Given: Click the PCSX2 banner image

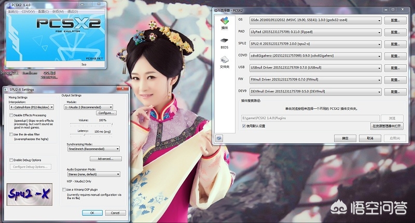Looking at the screenshot, I should click(56, 37).
